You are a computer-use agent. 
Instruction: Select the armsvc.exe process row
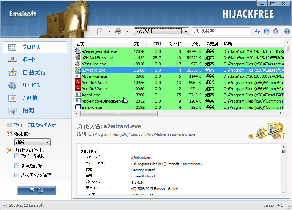tap(179, 107)
